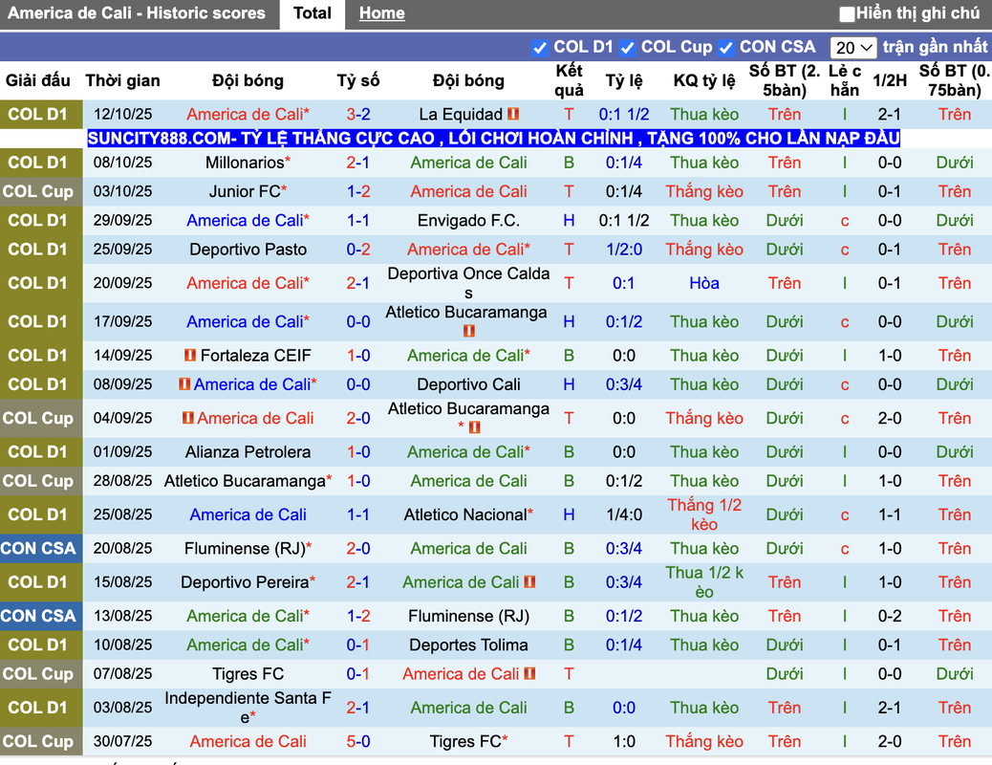
Task: Open Deportivo Pasto team link
Action: (x=248, y=250)
